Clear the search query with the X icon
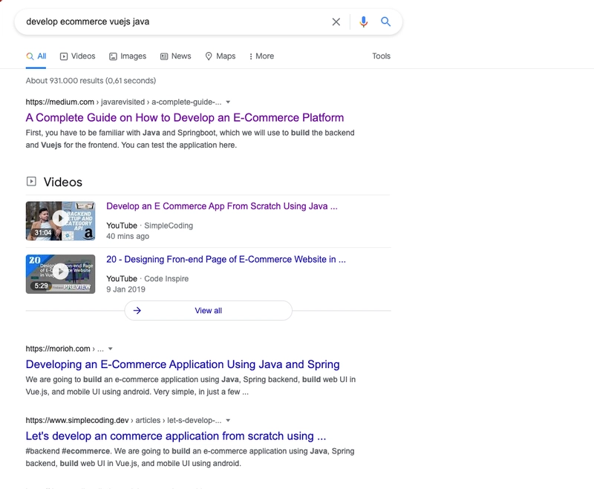The width and height of the screenshot is (594, 489). click(x=336, y=22)
